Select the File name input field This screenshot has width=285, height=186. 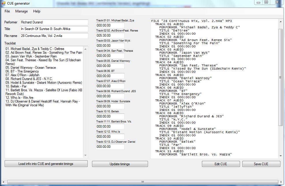click(x=54, y=36)
